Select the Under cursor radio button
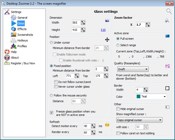Screen dimensions: 175x140 click(x=51, y=43)
